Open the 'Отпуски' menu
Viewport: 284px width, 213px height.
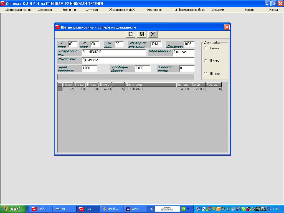92,10
